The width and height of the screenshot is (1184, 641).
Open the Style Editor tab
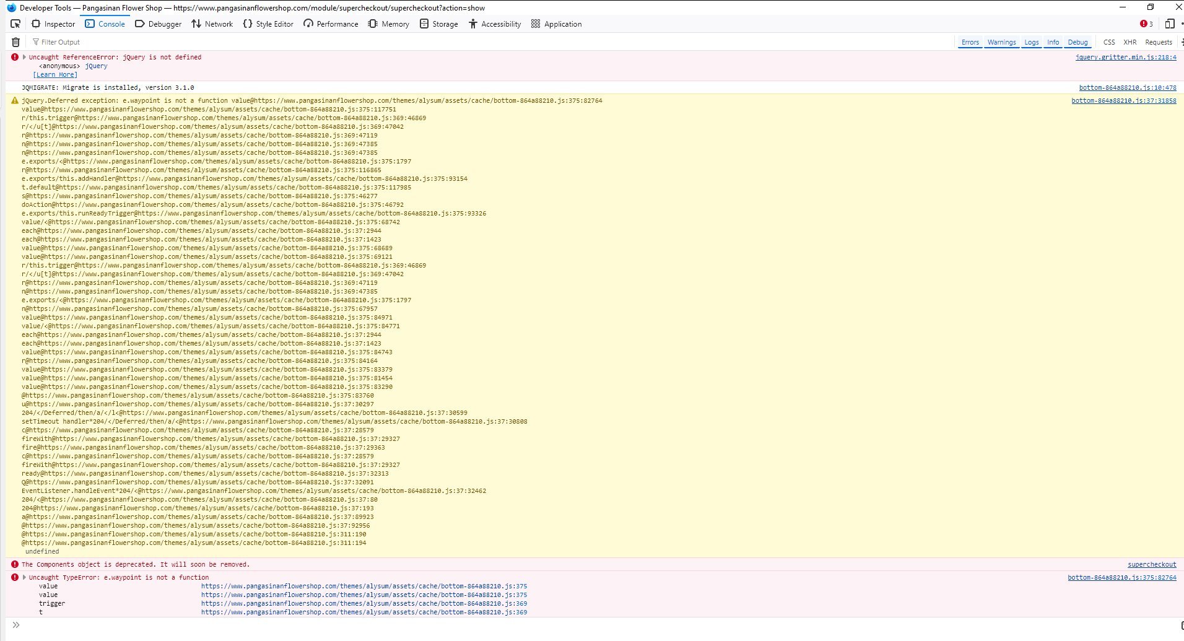coord(268,24)
